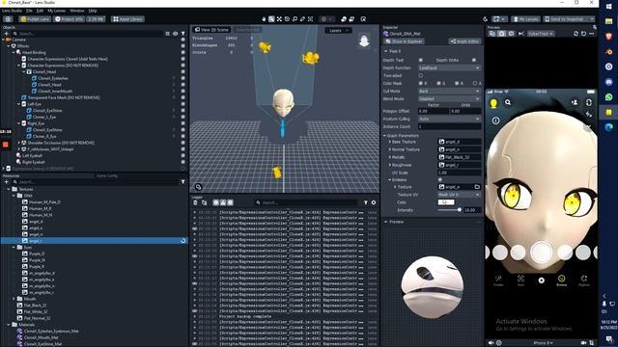Image resolution: width=618 pixels, height=347 pixels.
Task: Collapse the Graph Parameters section
Action: click(384, 135)
